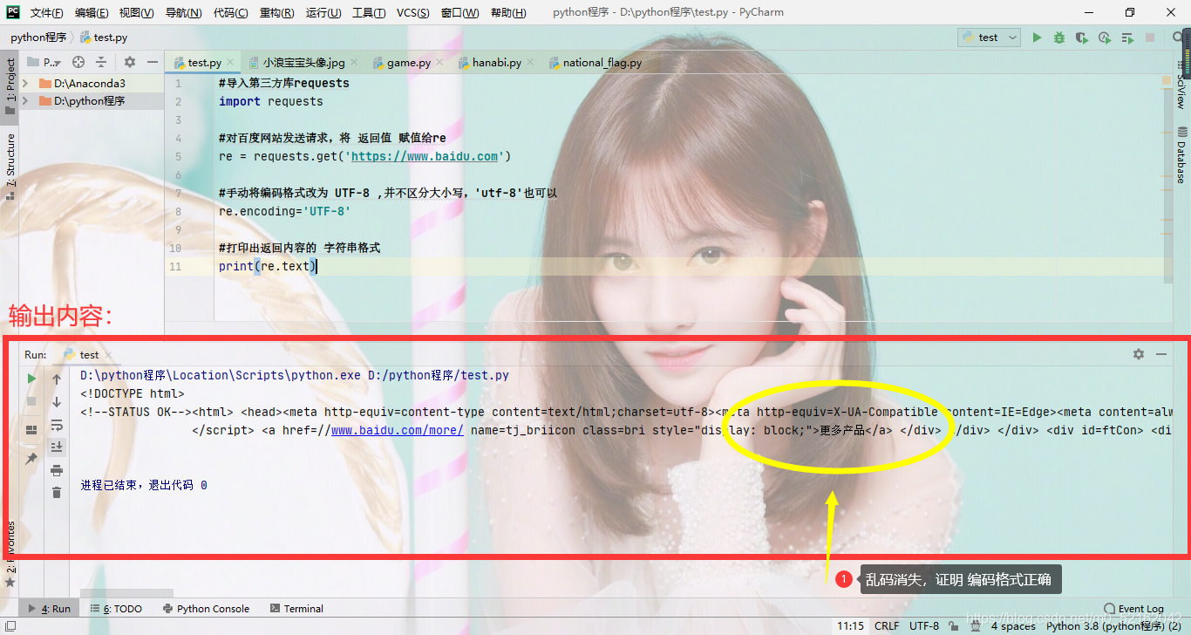This screenshot has height=635, width=1191.
Task: Collapse all in the Project panel
Action: click(101, 62)
